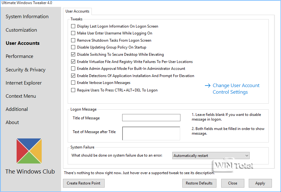281x192 pixels.
Task: Tick Make User Enter Username While Logging On
Action: [x=73, y=33]
